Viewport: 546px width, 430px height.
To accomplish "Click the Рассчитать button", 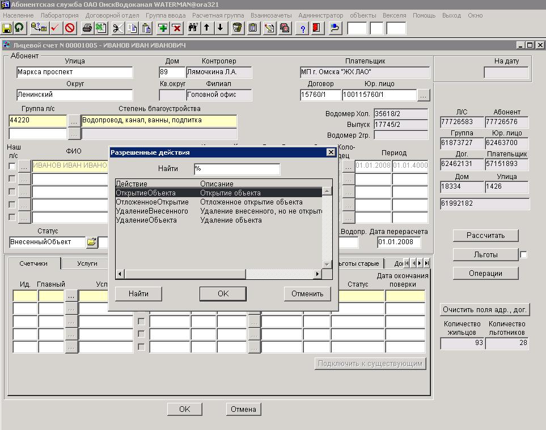I will click(x=485, y=236).
